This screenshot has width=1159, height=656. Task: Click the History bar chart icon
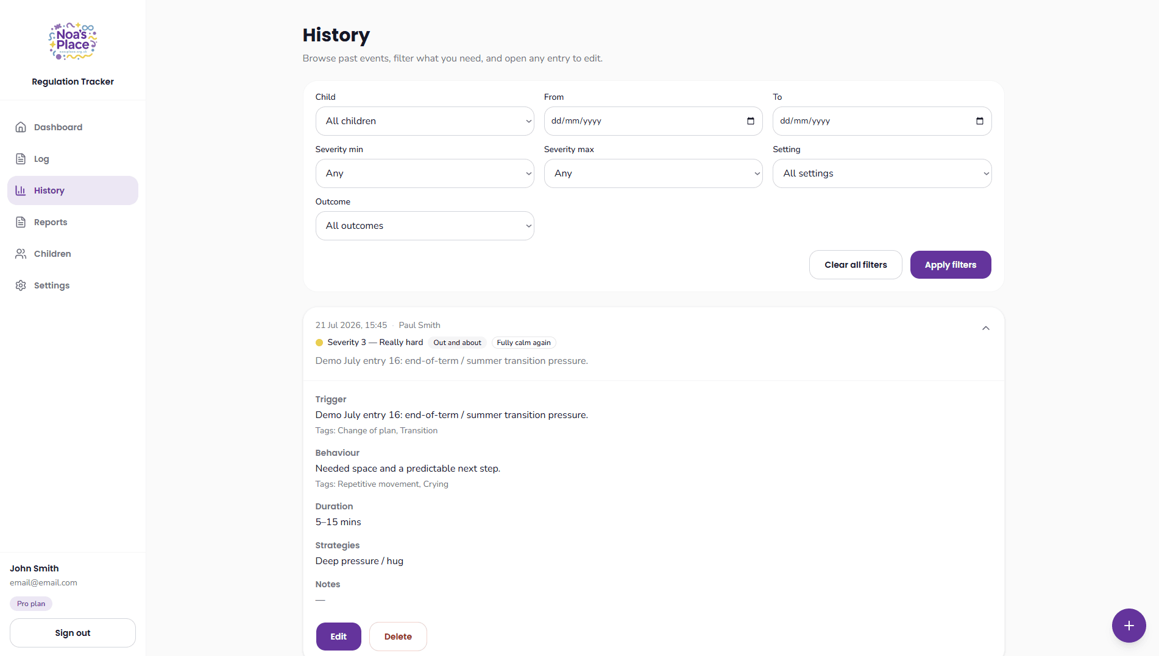pos(21,190)
